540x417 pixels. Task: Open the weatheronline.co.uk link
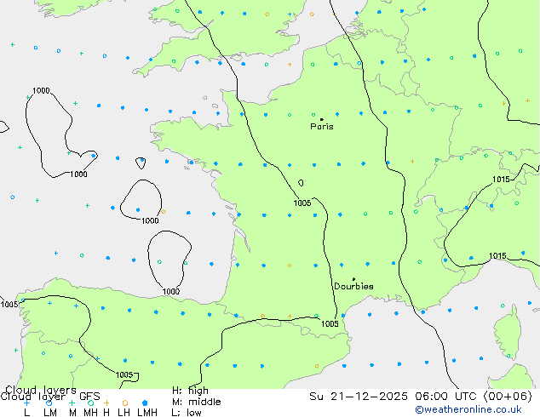coord(468,410)
